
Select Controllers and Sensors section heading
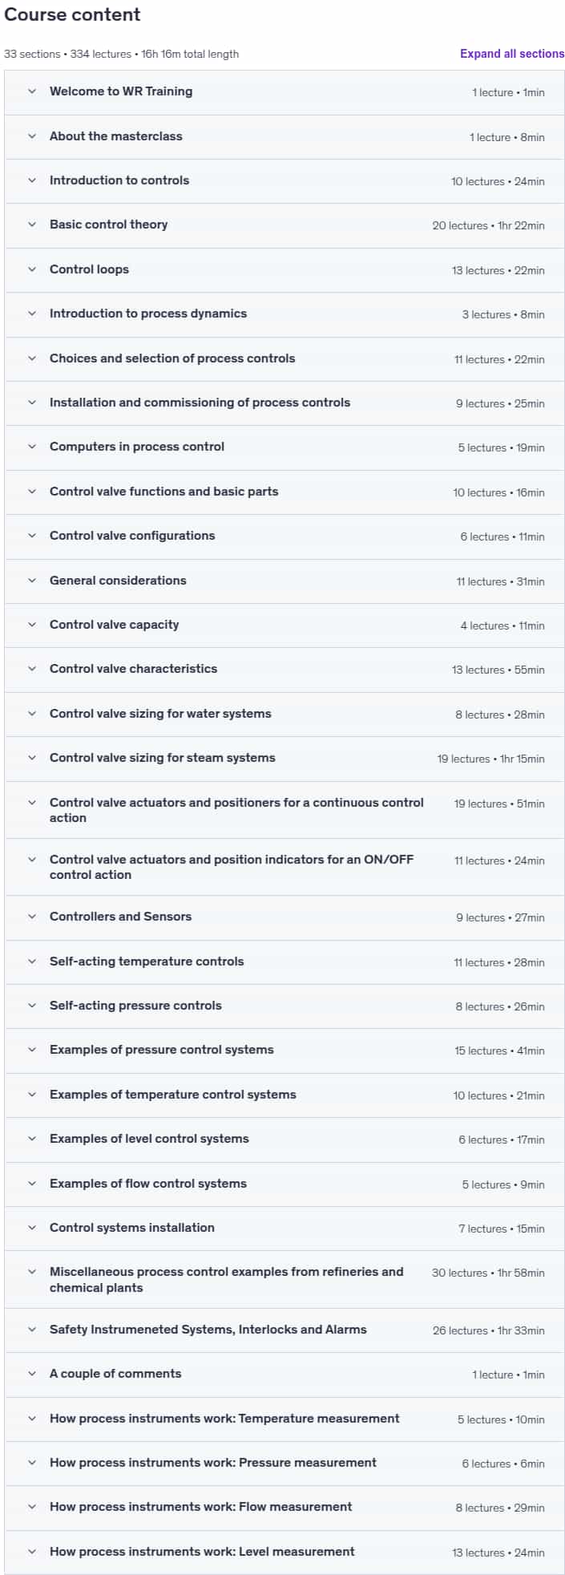point(120,917)
